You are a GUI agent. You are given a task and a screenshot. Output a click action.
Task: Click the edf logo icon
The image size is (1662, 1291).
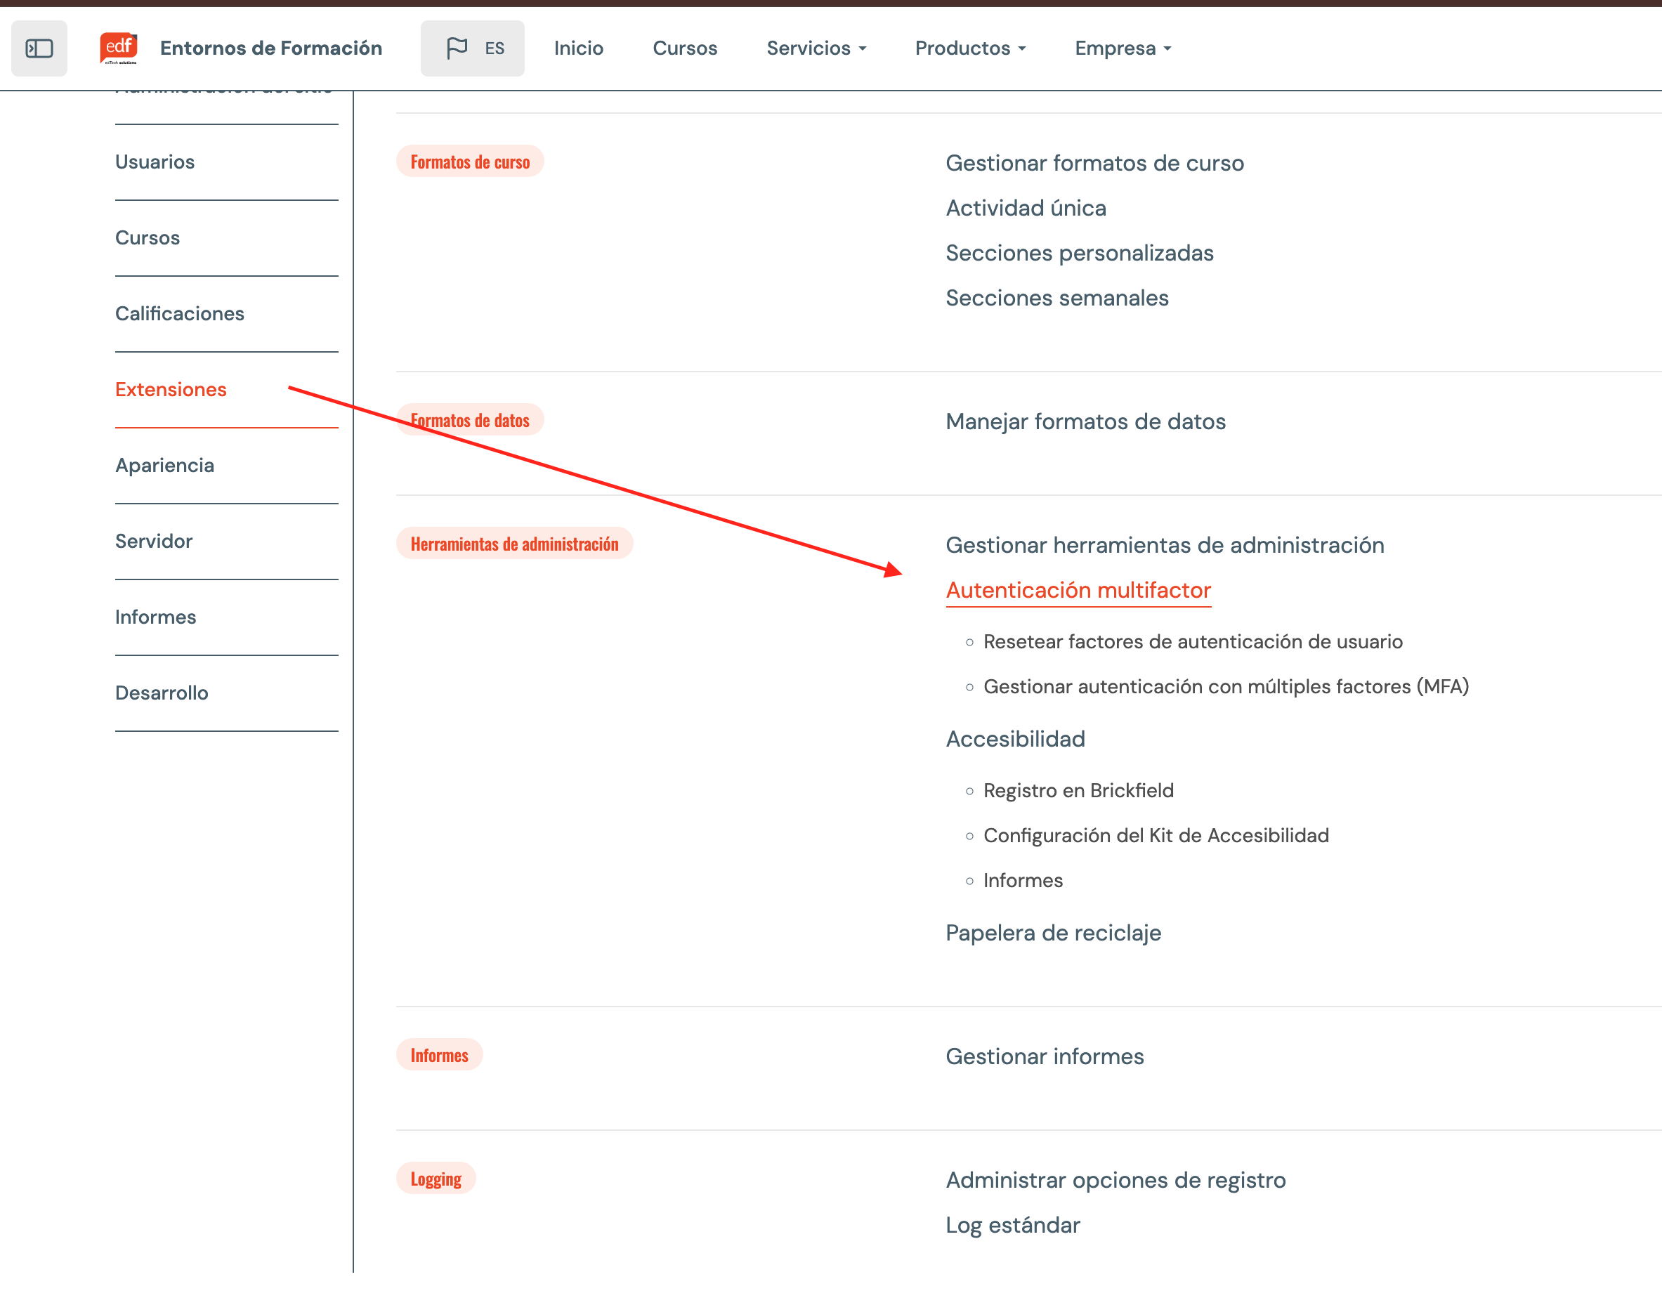pyautogui.click(x=119, y=48)
